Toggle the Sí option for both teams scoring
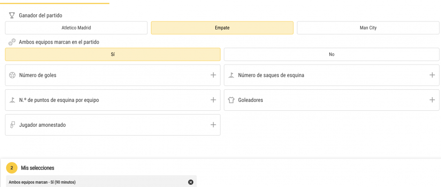Image resolution: width=441 pixels, height=187 pixels. point(113,54)
